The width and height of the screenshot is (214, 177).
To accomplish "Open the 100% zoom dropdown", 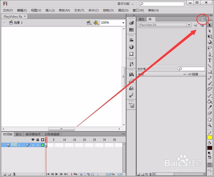I will tap(123, 23).
